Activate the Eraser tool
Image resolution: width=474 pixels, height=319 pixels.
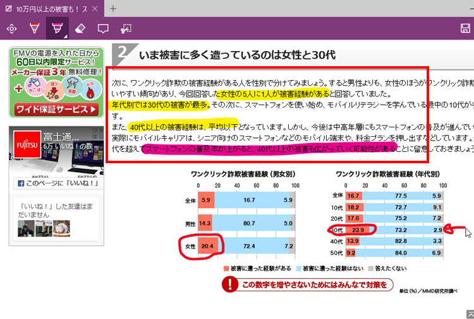(80, 28)
